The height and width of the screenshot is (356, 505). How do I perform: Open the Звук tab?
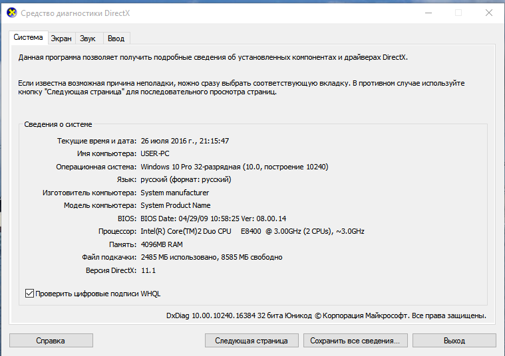pos(88,39)
